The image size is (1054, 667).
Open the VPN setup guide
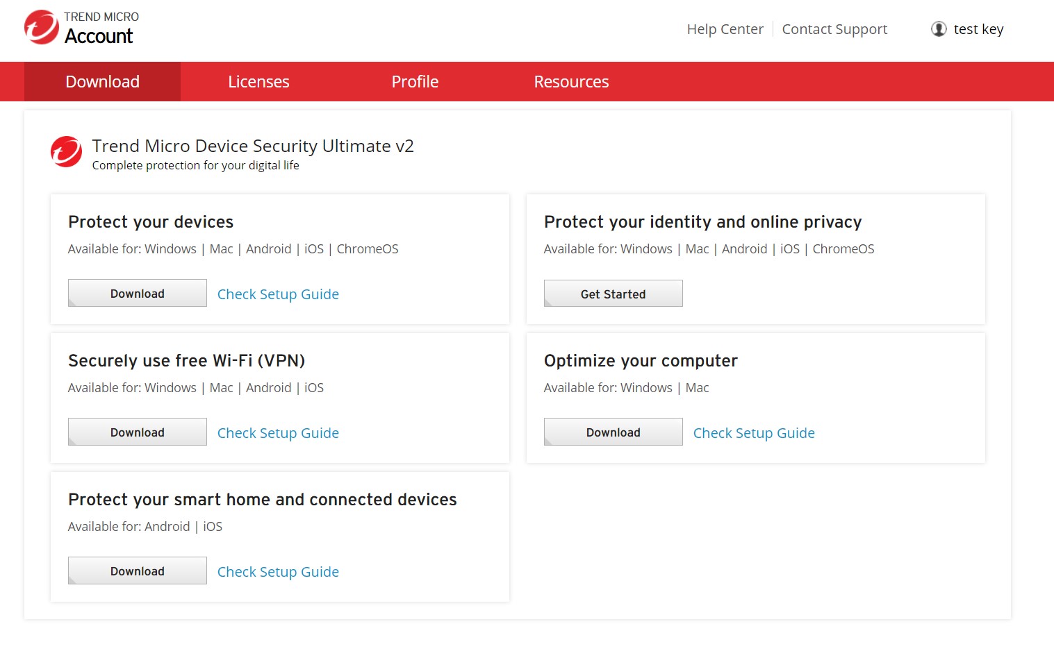pyautogui.click(x=277, y=432)
